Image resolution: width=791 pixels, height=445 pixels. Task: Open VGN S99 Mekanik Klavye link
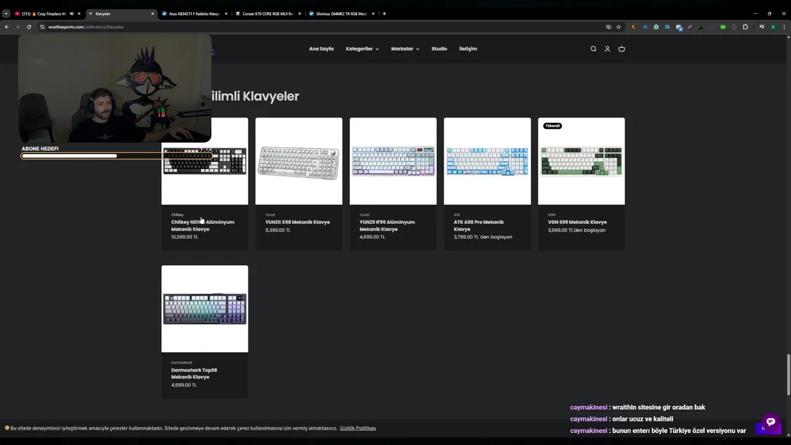(577, 222)
